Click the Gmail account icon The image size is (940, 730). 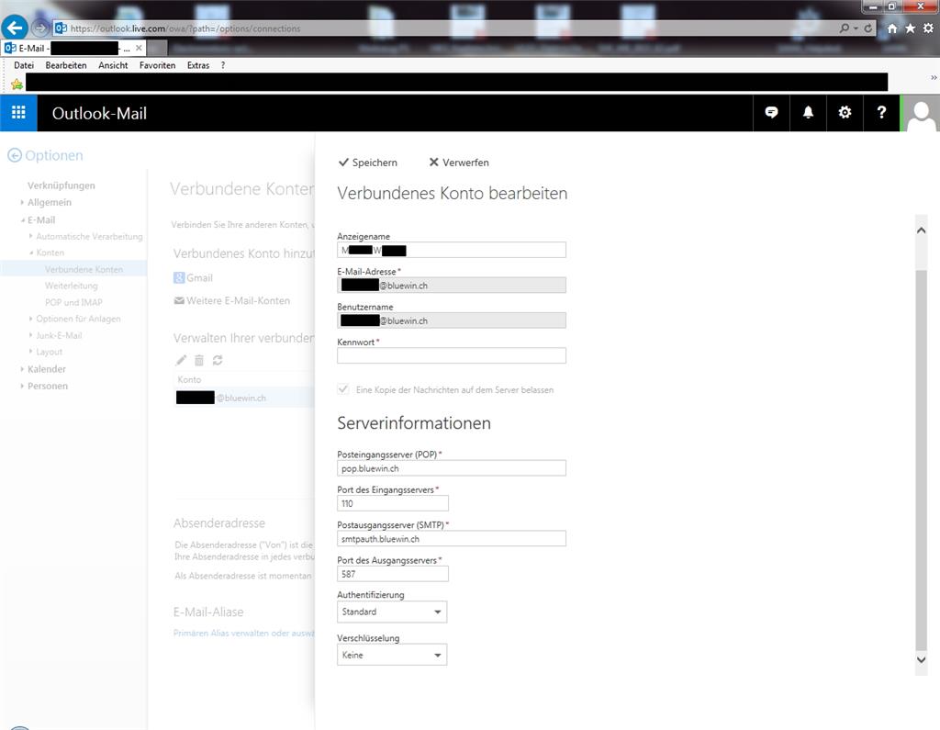179,277
